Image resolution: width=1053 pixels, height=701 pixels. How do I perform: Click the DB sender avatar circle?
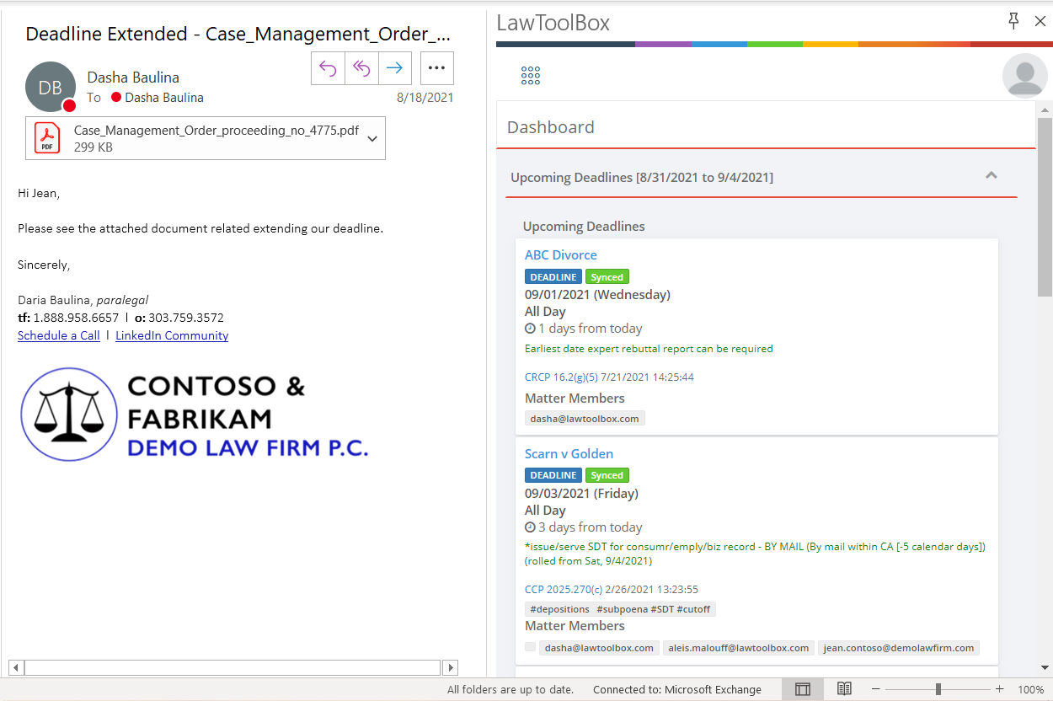coord(50,87)
